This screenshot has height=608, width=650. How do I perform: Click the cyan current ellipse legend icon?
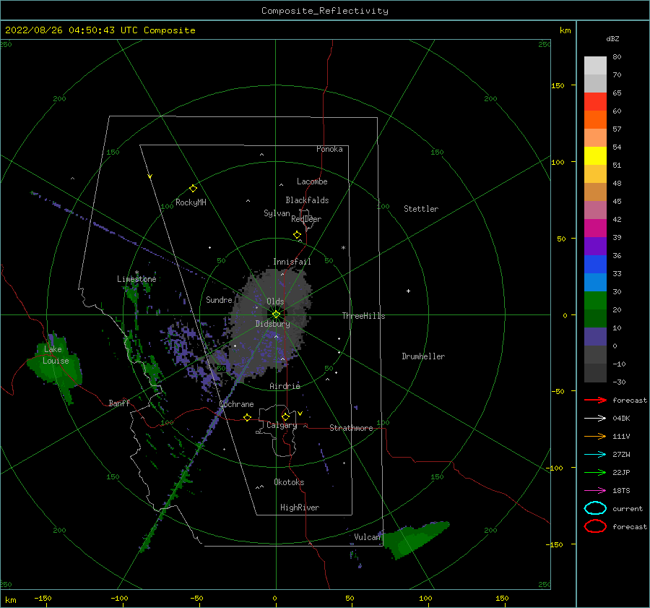[595, 508]
